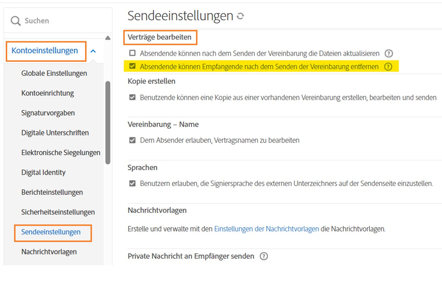Open help icon next to removing recipients setting
Image resolution: width=442 pixels, height=292 pixels.
[388, 67]
